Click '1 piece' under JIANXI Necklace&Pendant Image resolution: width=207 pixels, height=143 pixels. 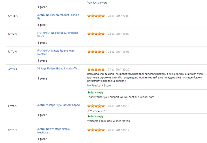(42, 25)
